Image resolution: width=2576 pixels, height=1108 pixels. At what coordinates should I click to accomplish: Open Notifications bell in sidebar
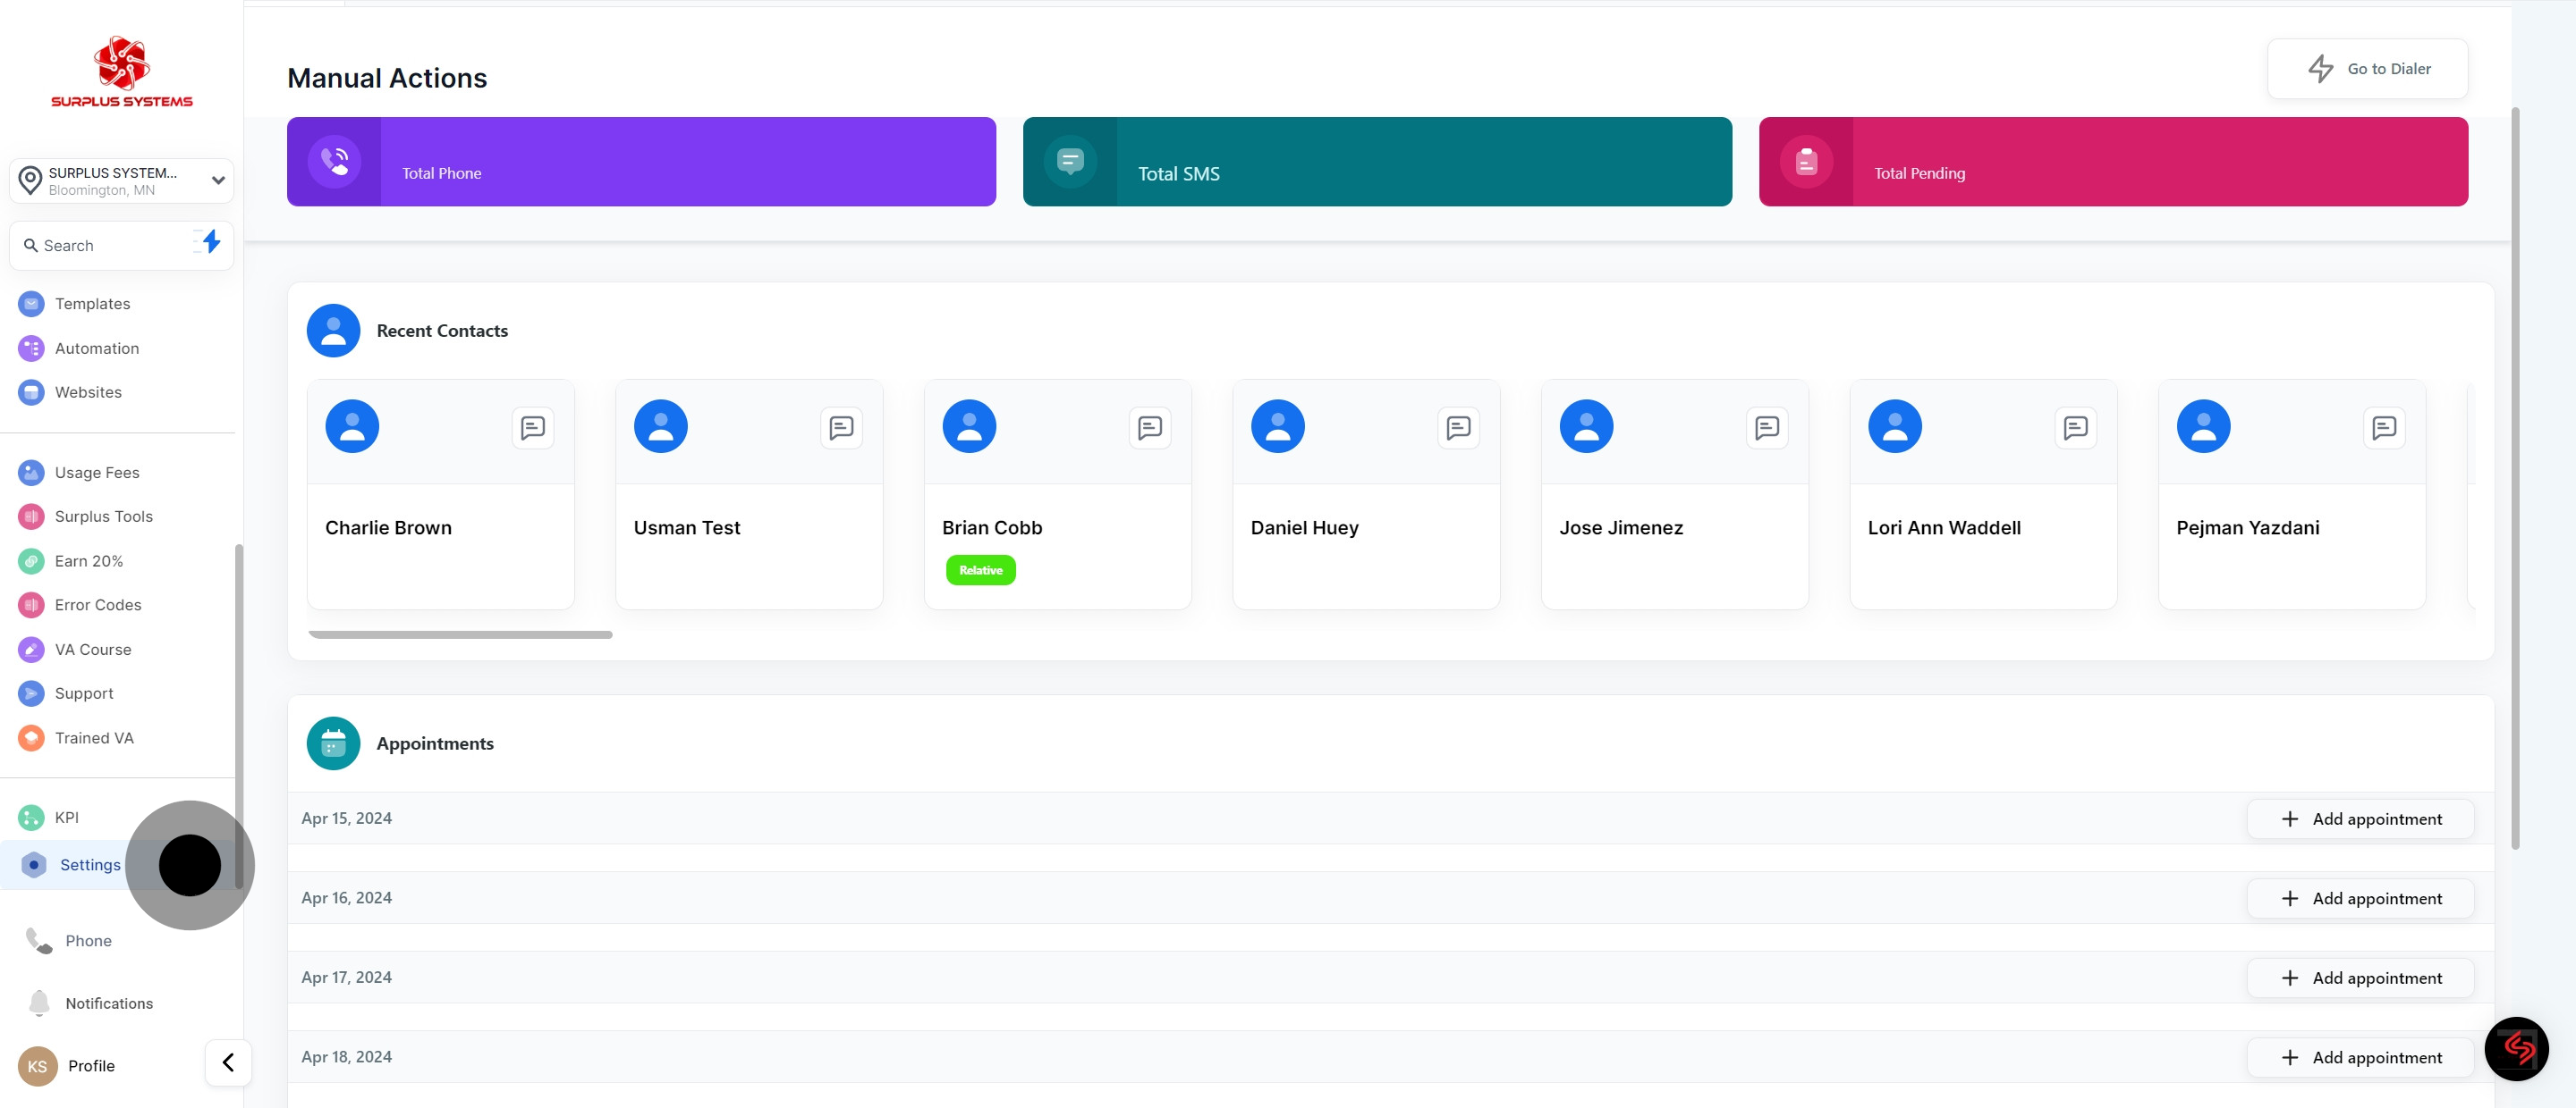tap(39, 1003)
